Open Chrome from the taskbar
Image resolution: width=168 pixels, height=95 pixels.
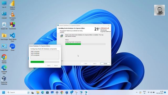pyautogui.click(x=62, y=92)
